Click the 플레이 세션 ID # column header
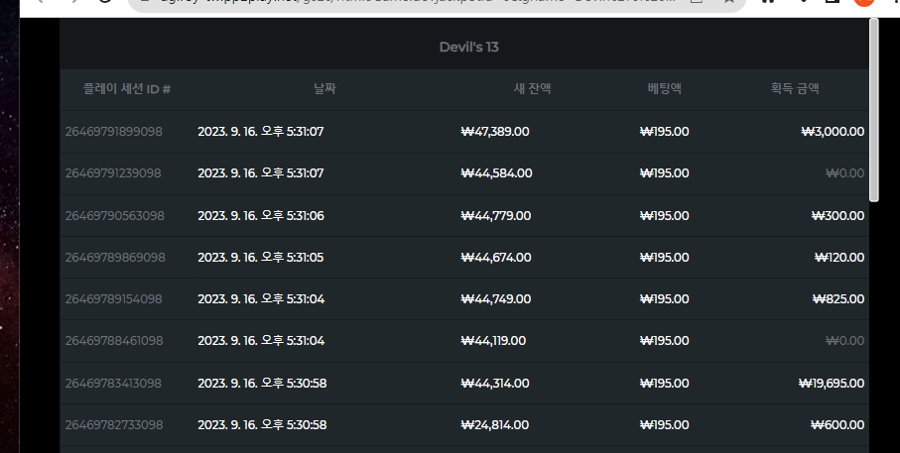The height and width of the screenshot is (453, 900). pyautogui.click(x=127, y=89)
